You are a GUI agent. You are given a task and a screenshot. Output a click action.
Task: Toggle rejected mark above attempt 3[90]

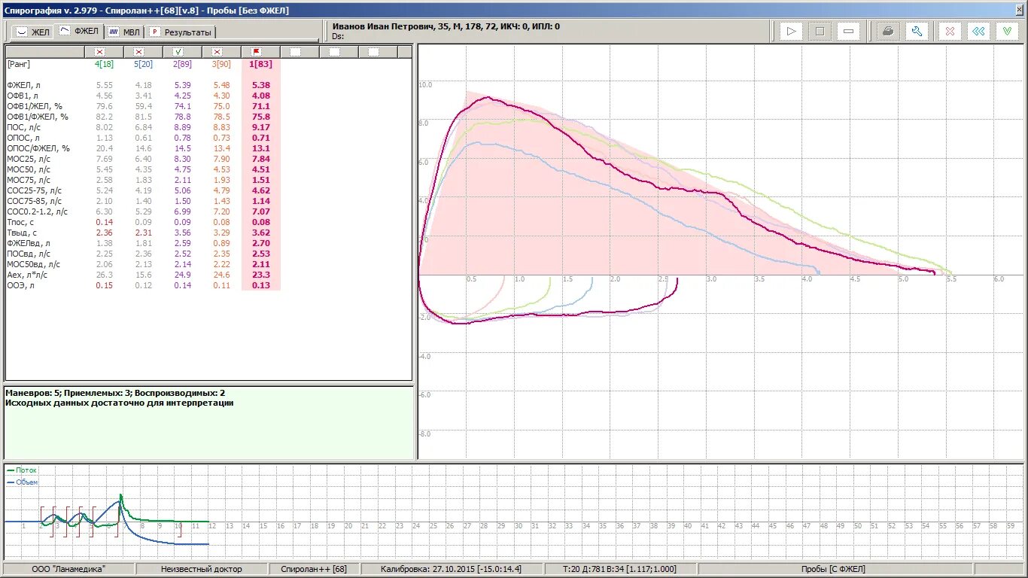[x=217, y=52]
